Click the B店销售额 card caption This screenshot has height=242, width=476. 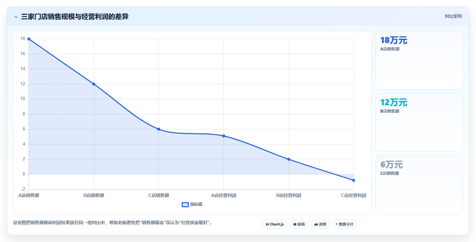pos(390,111)
